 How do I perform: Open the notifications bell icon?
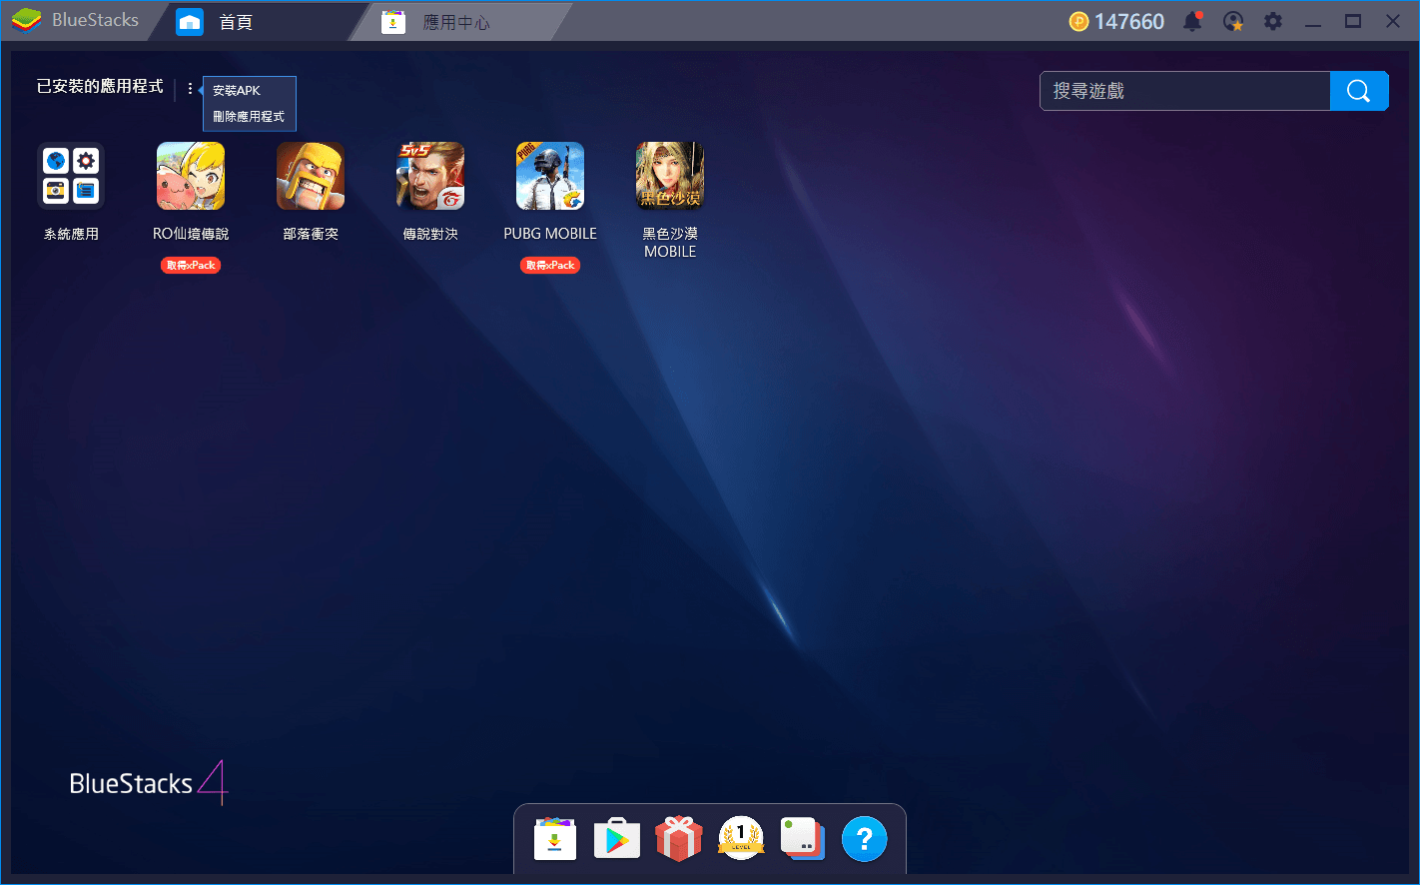[1192, 21]
